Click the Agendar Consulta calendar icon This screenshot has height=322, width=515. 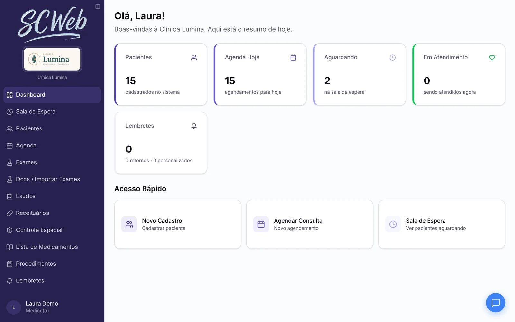261,224
